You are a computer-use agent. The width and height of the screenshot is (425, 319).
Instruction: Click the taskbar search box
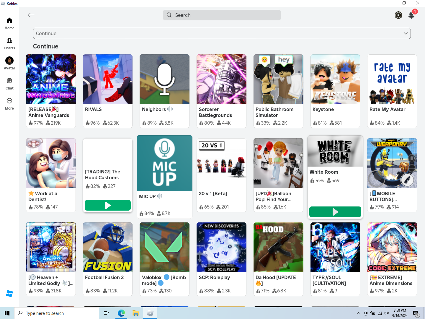(57, 313)
